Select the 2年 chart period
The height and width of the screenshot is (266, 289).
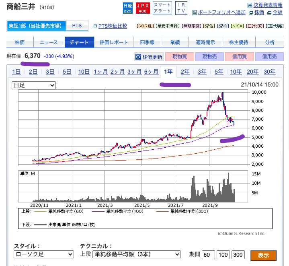coord(185,72)
